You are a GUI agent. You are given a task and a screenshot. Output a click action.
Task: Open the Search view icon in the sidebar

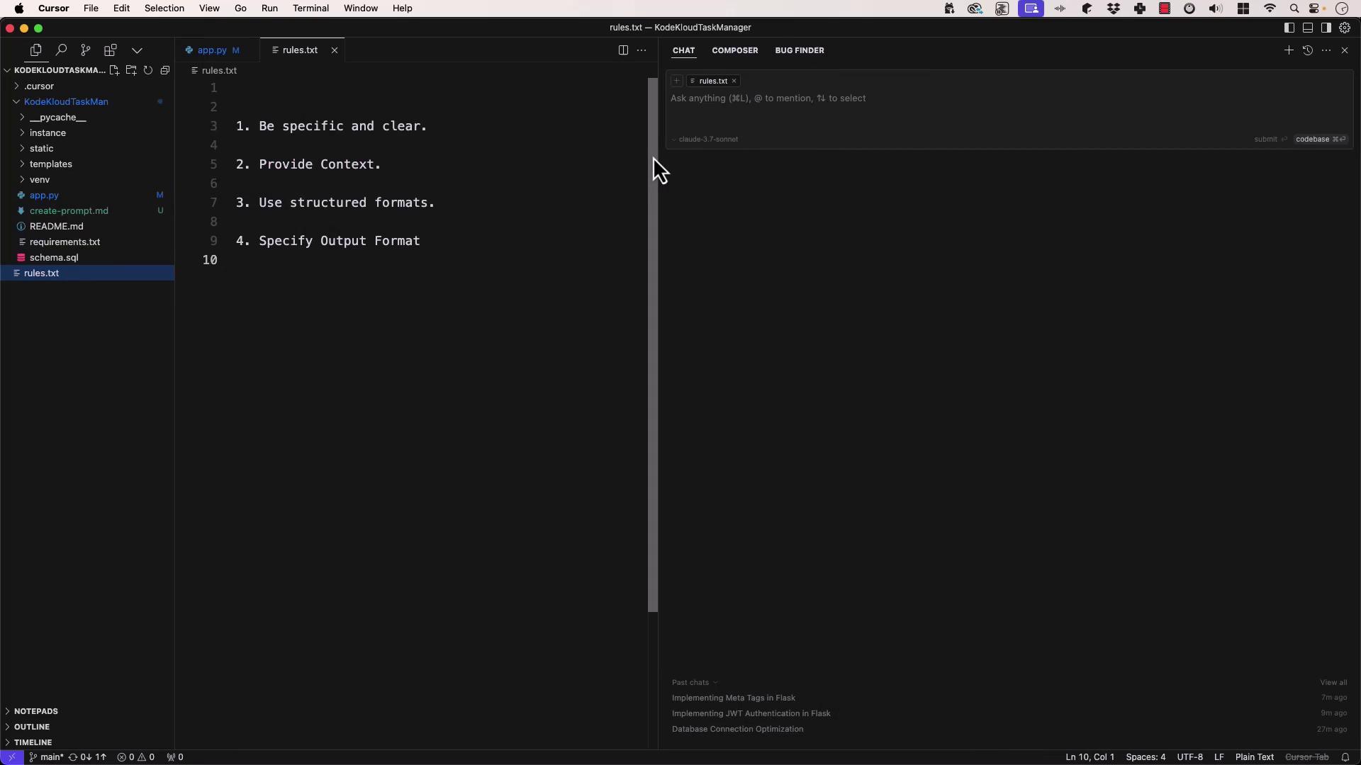click(61, 50)
